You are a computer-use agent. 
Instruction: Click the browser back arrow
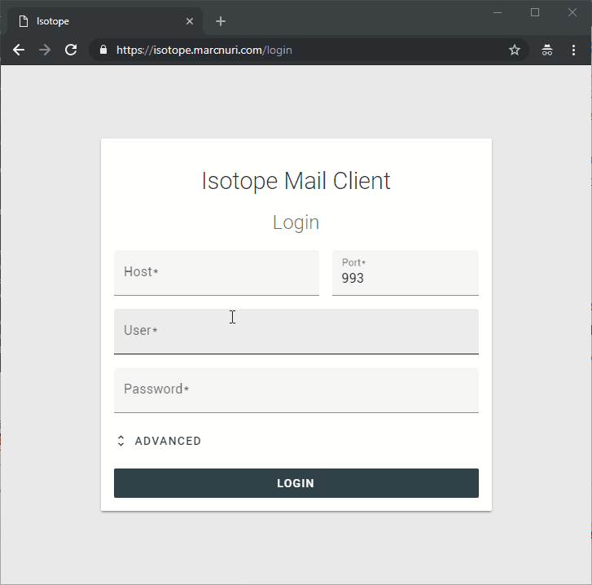[x=19, y=50]
